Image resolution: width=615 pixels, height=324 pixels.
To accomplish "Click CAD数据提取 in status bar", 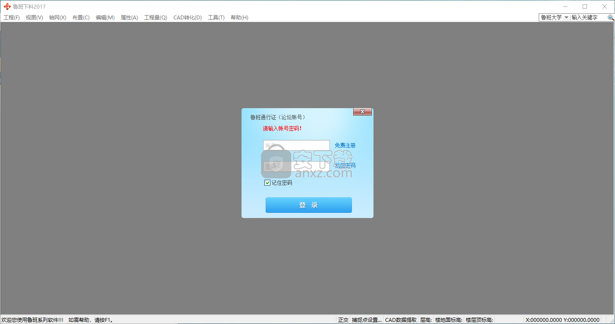I will tap(401, 320).
